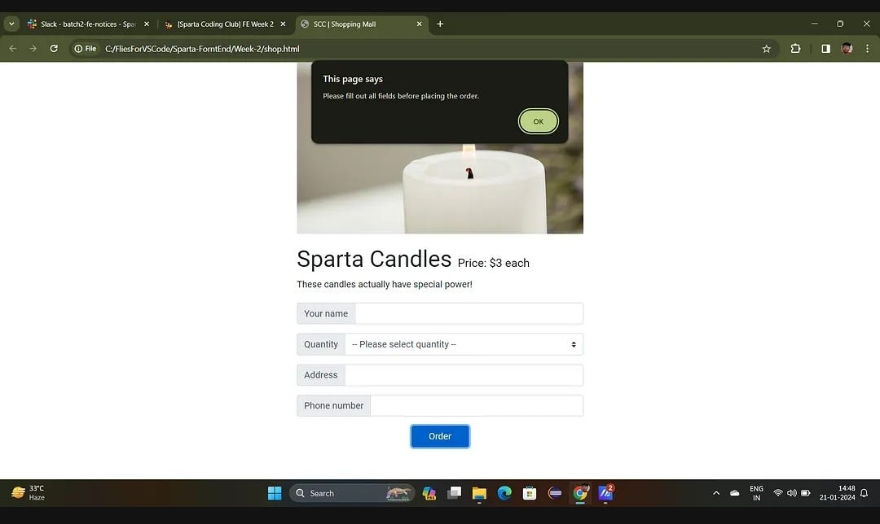The image size is (880, 524).
Task: Reload the shop.html page
Action: tap(54, 49)
